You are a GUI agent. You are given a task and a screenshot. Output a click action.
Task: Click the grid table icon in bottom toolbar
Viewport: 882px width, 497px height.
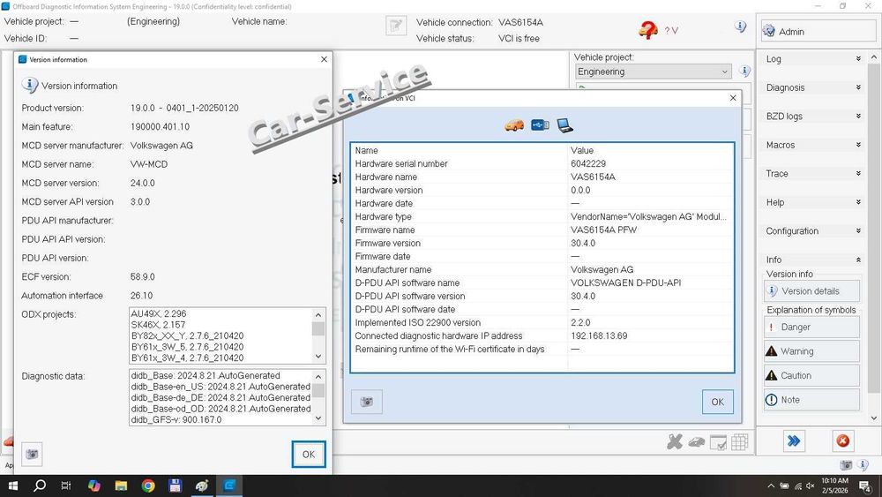pyautogui.click(x=740, y=442)
